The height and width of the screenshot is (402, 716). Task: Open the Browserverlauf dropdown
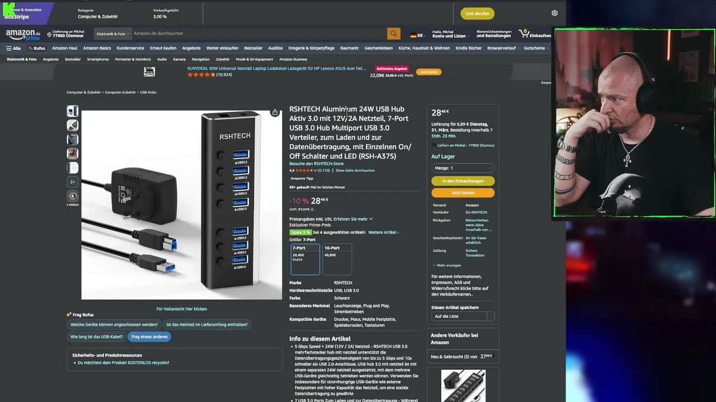(502, 48)
